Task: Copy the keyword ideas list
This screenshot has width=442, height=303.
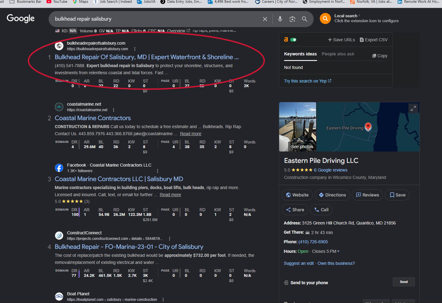Action: point(380,56)
